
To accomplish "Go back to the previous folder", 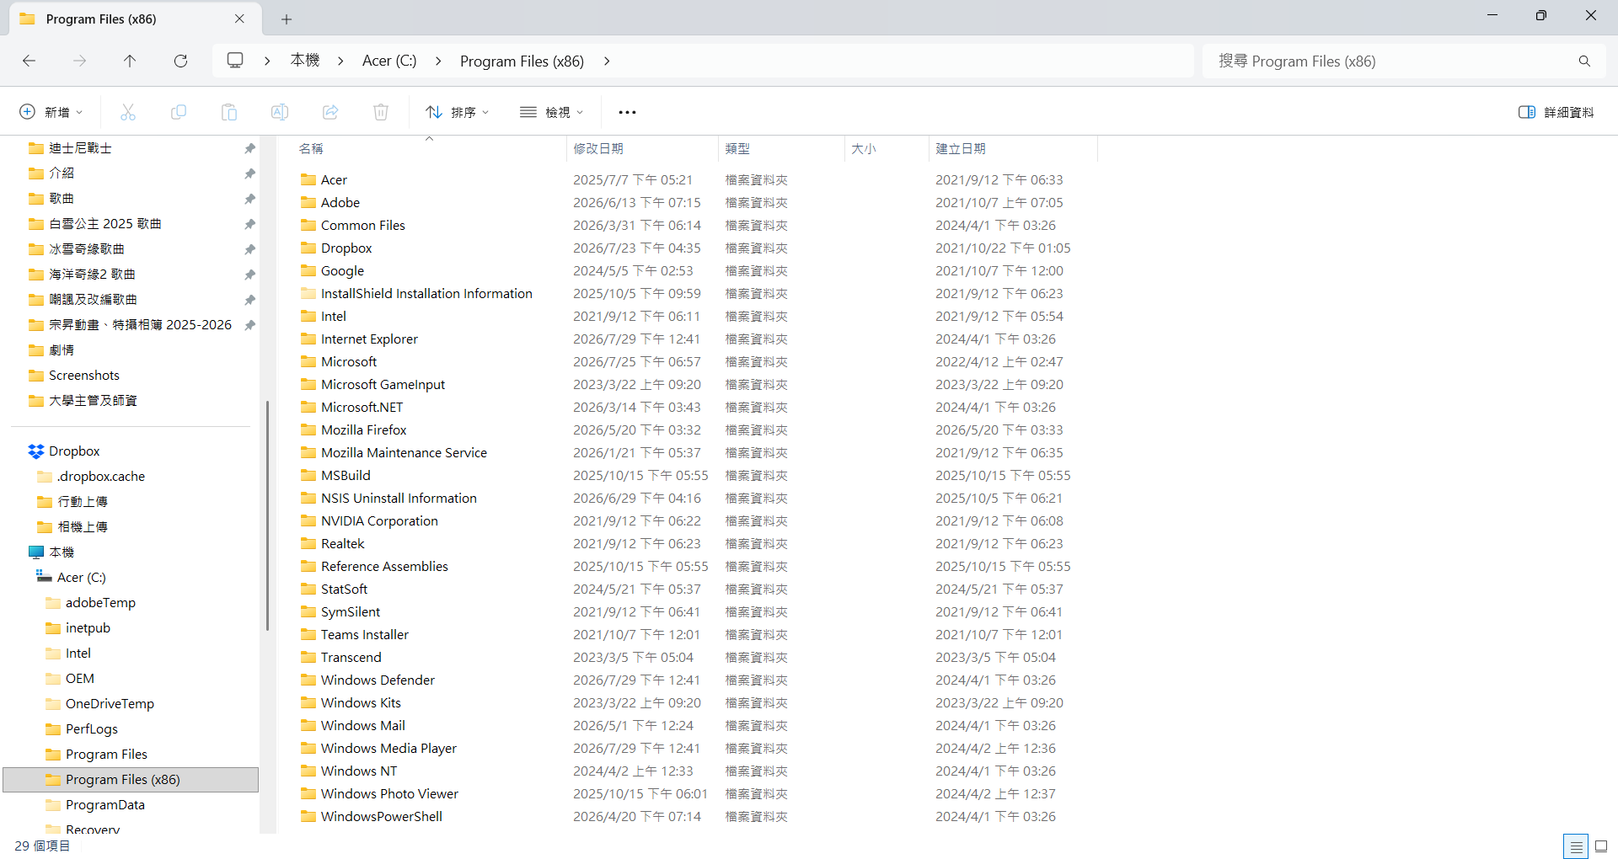I will click(x=29, y=61).
